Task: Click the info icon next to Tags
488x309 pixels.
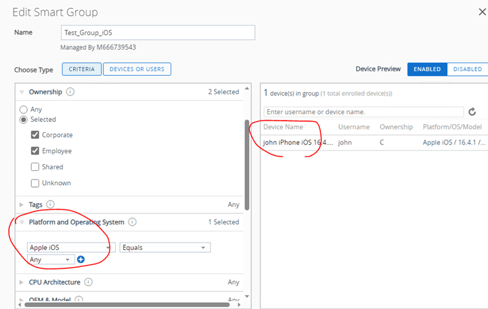Action: pos(50,204)
